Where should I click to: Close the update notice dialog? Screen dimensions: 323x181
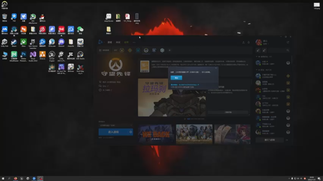pyautogui.click(x=216, y=68)
